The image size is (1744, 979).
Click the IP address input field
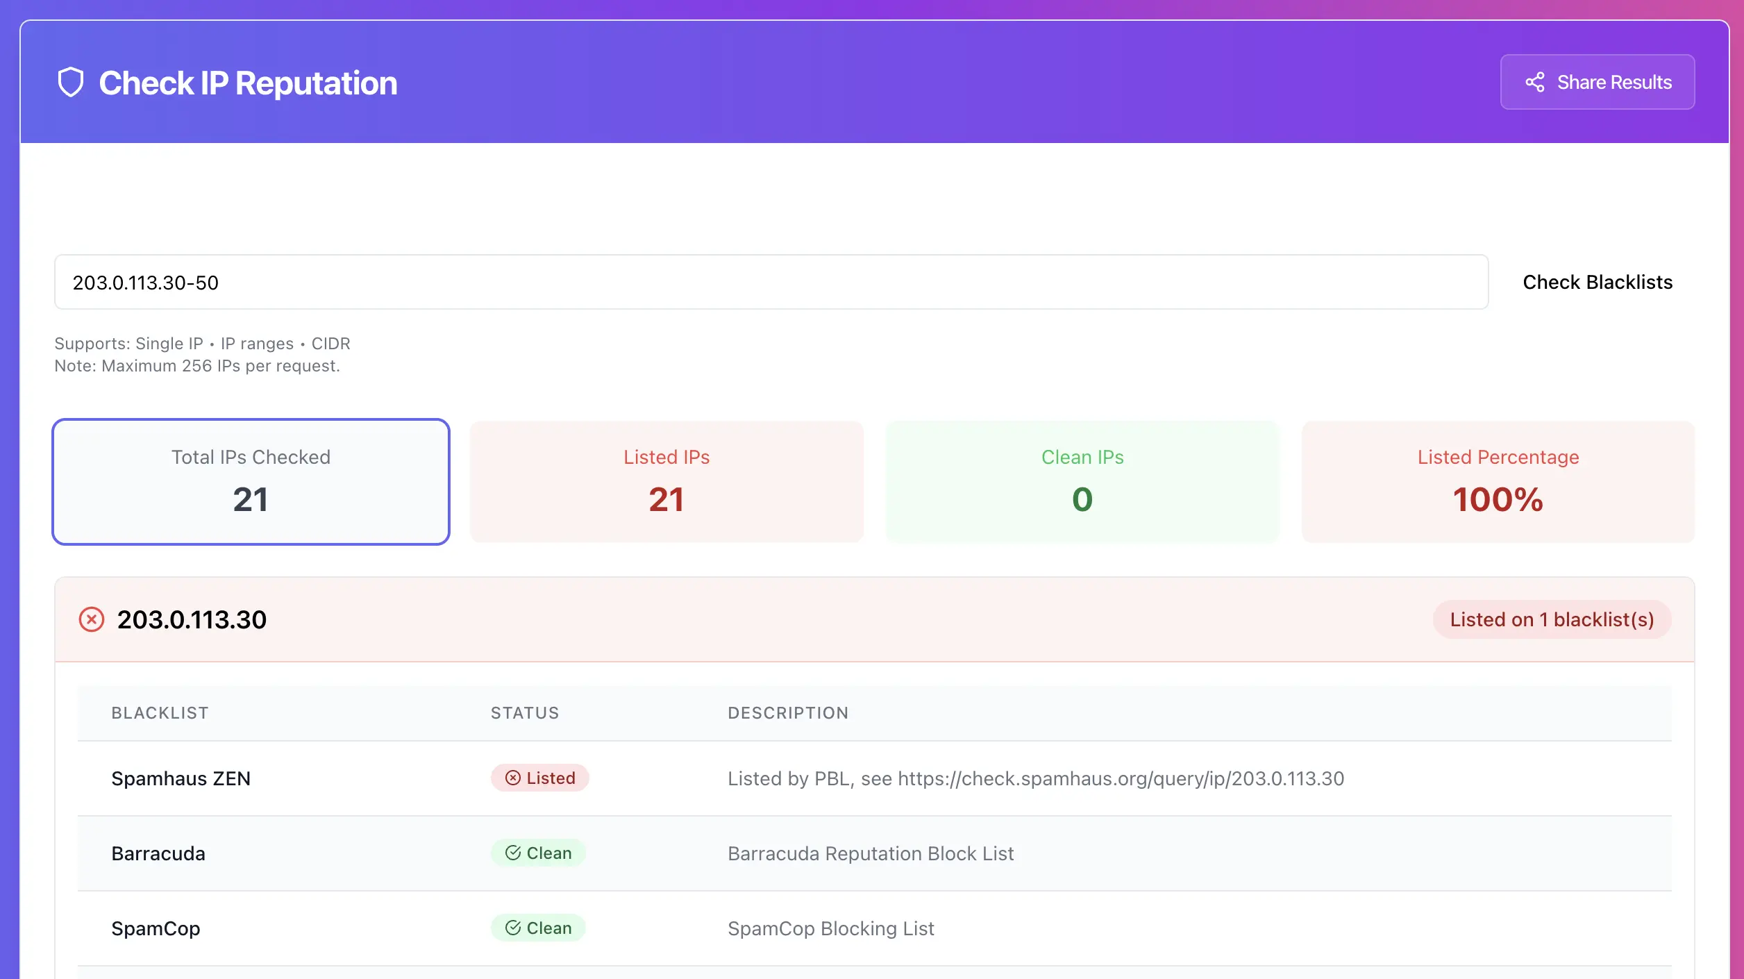click(771, 282)
